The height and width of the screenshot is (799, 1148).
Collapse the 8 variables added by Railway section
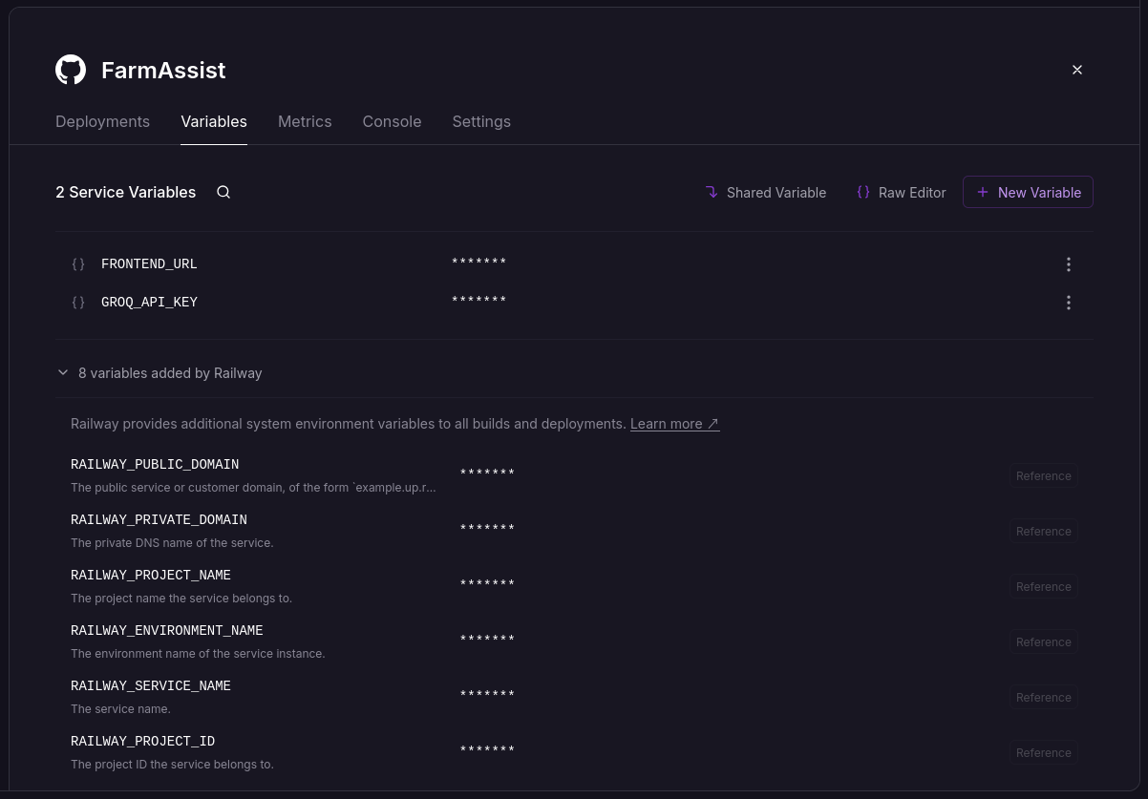tap(159, 373)
